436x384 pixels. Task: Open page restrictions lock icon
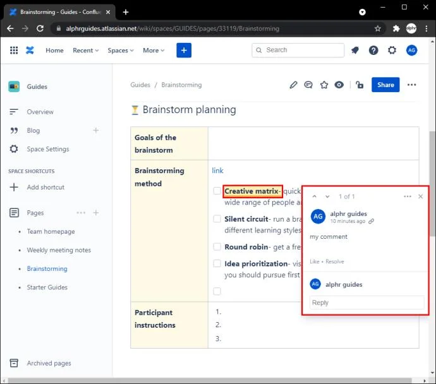360,85
